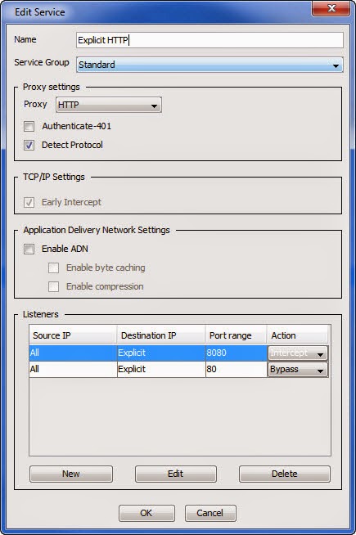Viewport: 356px width, 535px height.
Task: Toggle Enable byte caching checkbox
Action: click(53, 267)
